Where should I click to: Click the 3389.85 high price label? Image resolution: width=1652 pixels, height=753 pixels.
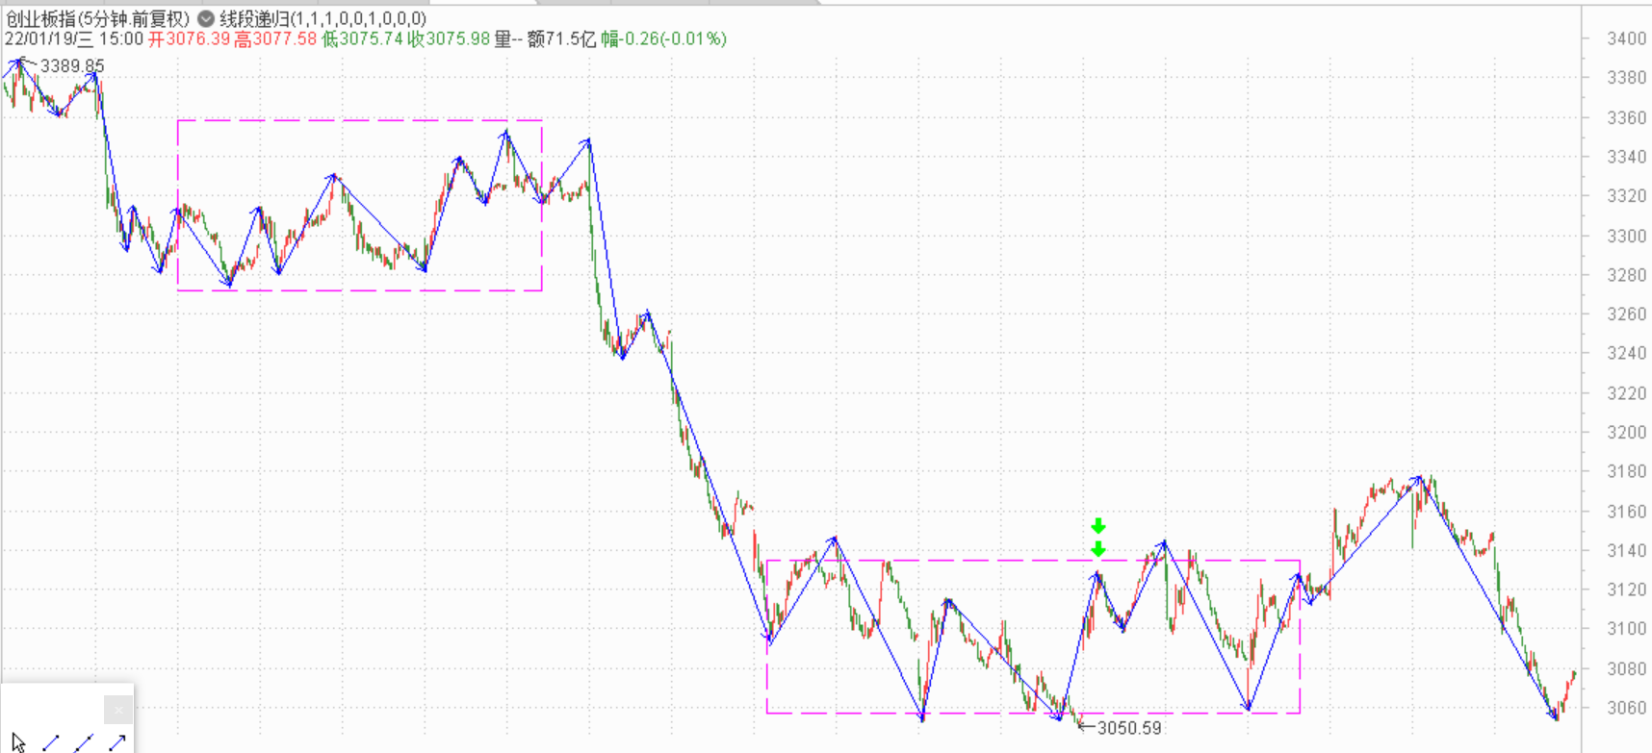pos(72,66)
